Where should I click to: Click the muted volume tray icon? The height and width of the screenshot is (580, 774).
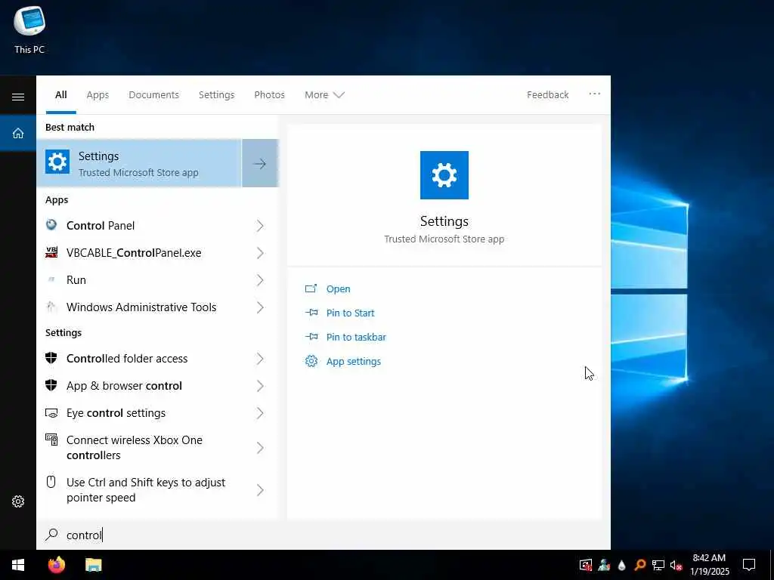(x=676, y=565)
